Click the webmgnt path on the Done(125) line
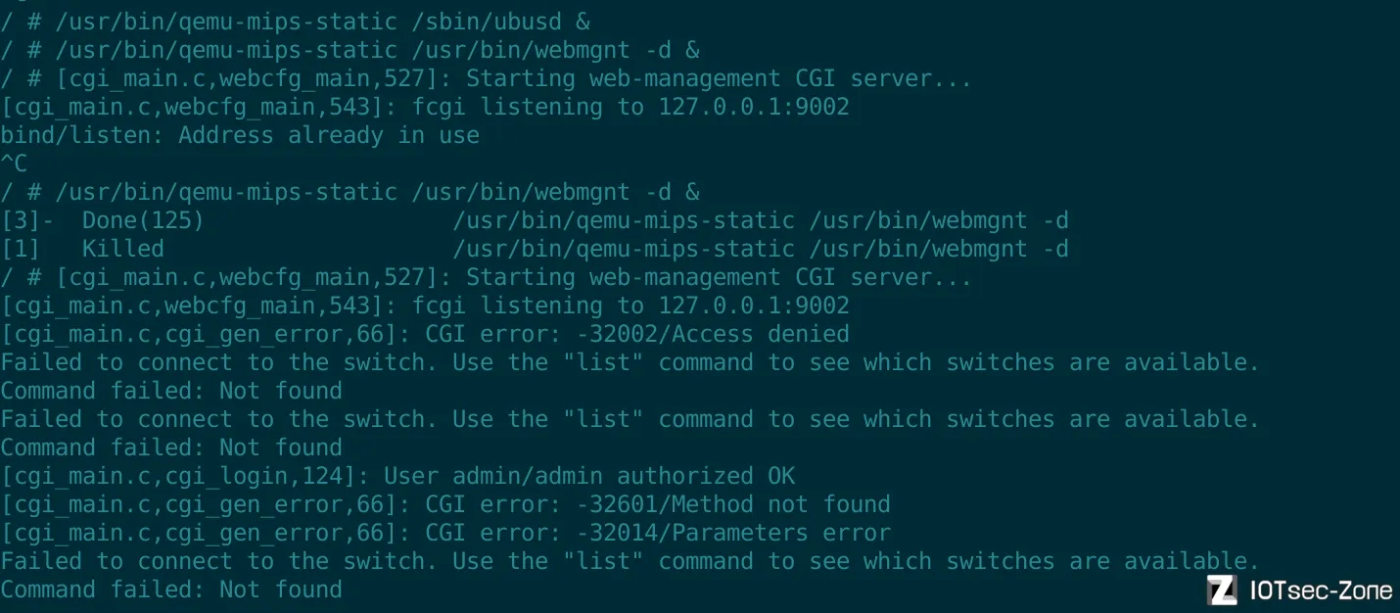Image resolution: width=1400 pixels, height=613 pixels. point(760,220)
